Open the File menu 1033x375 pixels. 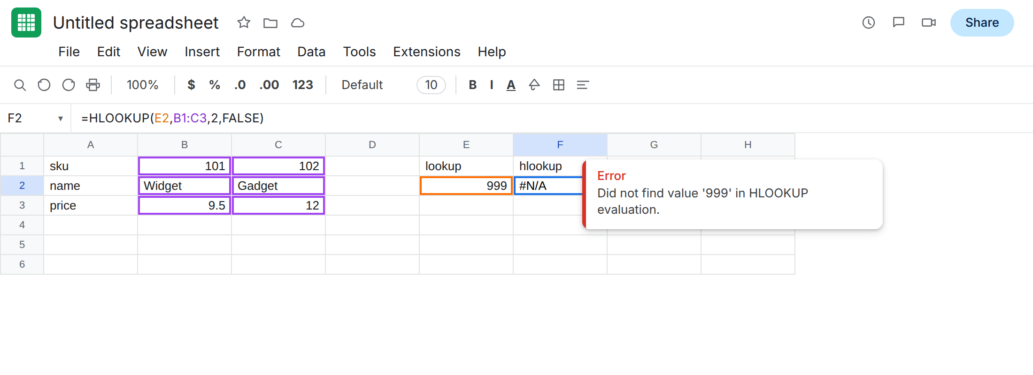click(x=69, y=52)
